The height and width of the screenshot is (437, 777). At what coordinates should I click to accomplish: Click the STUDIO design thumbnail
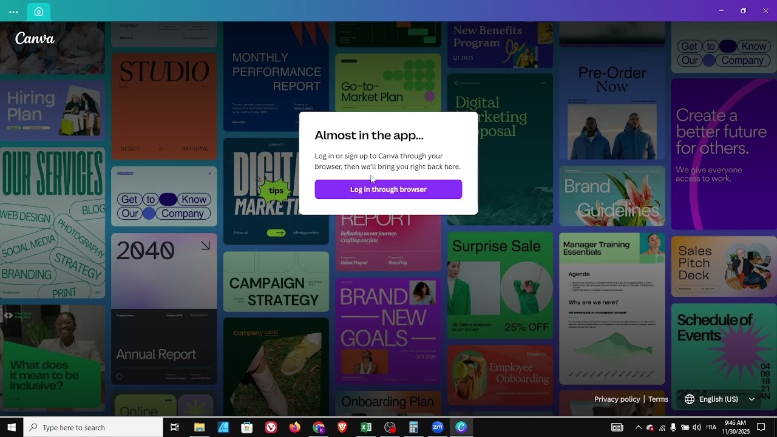point(164,107)
